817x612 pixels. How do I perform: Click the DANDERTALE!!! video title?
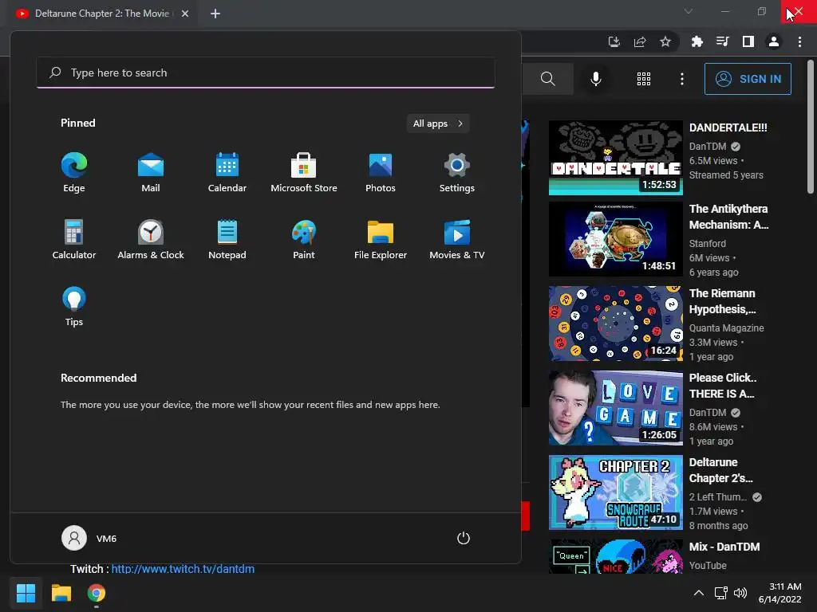tap(728, 127)
